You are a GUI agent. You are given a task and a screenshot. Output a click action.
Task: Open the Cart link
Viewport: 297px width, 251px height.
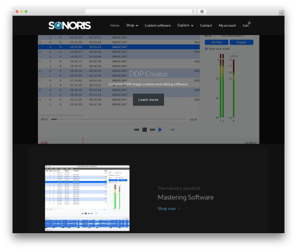tap(245, 26)
